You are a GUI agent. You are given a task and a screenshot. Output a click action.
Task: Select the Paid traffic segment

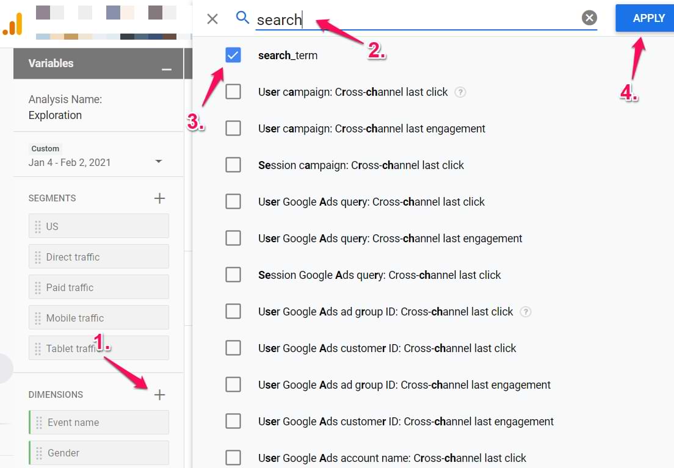tap(99, 287)
